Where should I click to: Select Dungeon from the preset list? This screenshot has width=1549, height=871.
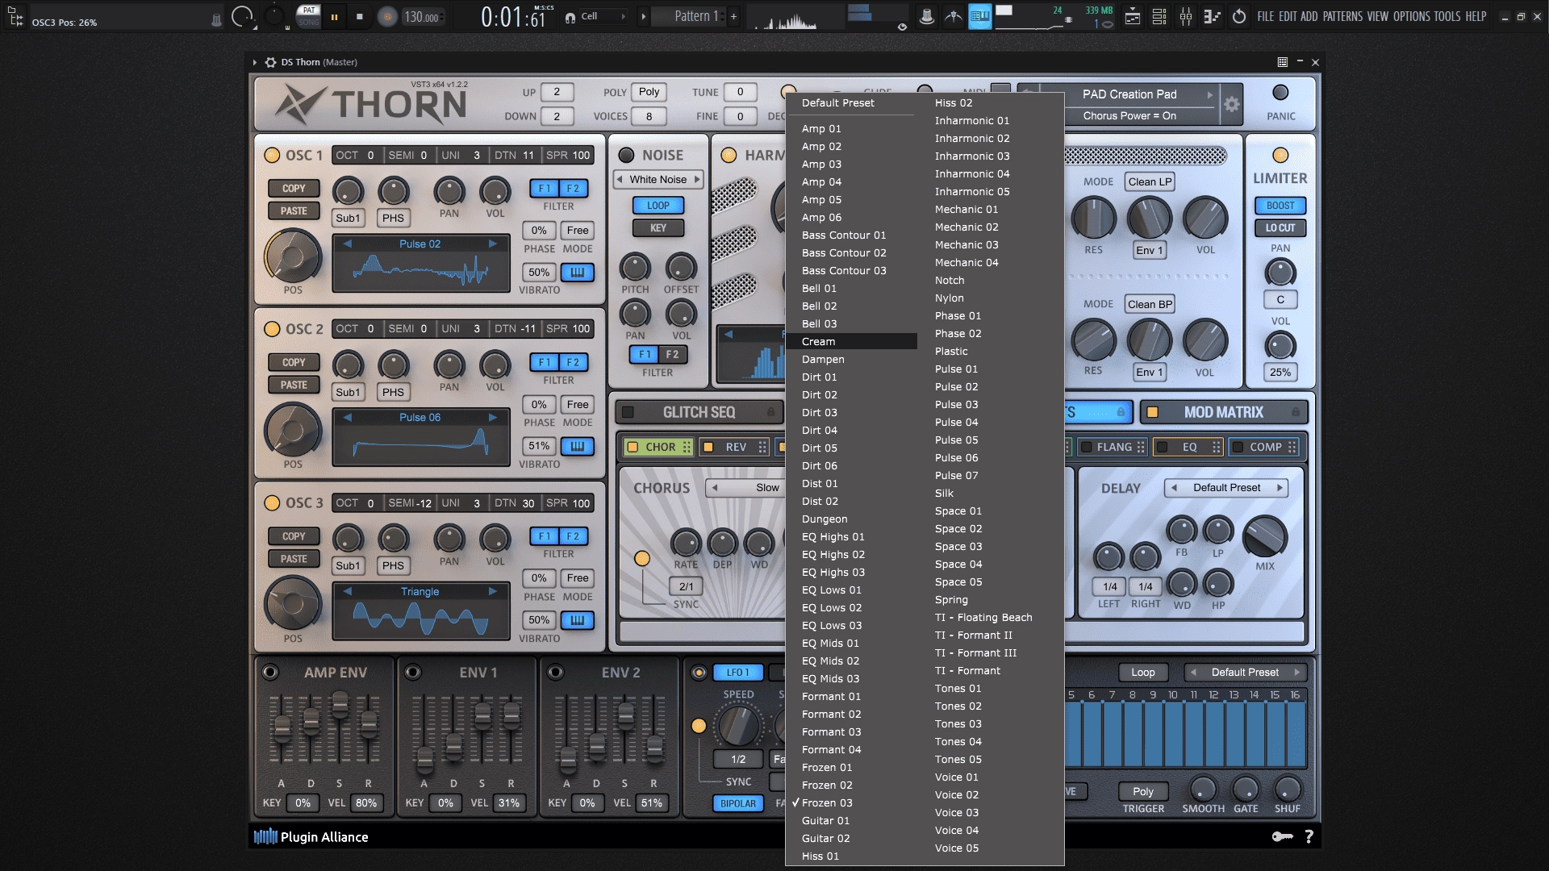(851, 519)
